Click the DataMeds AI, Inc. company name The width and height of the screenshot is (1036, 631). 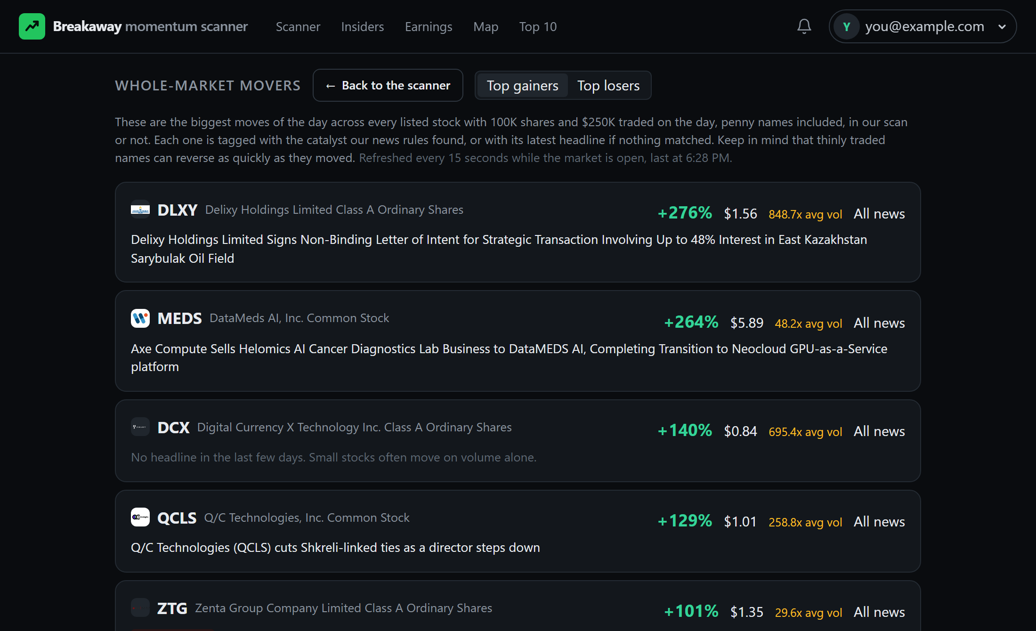pos(299,318)
